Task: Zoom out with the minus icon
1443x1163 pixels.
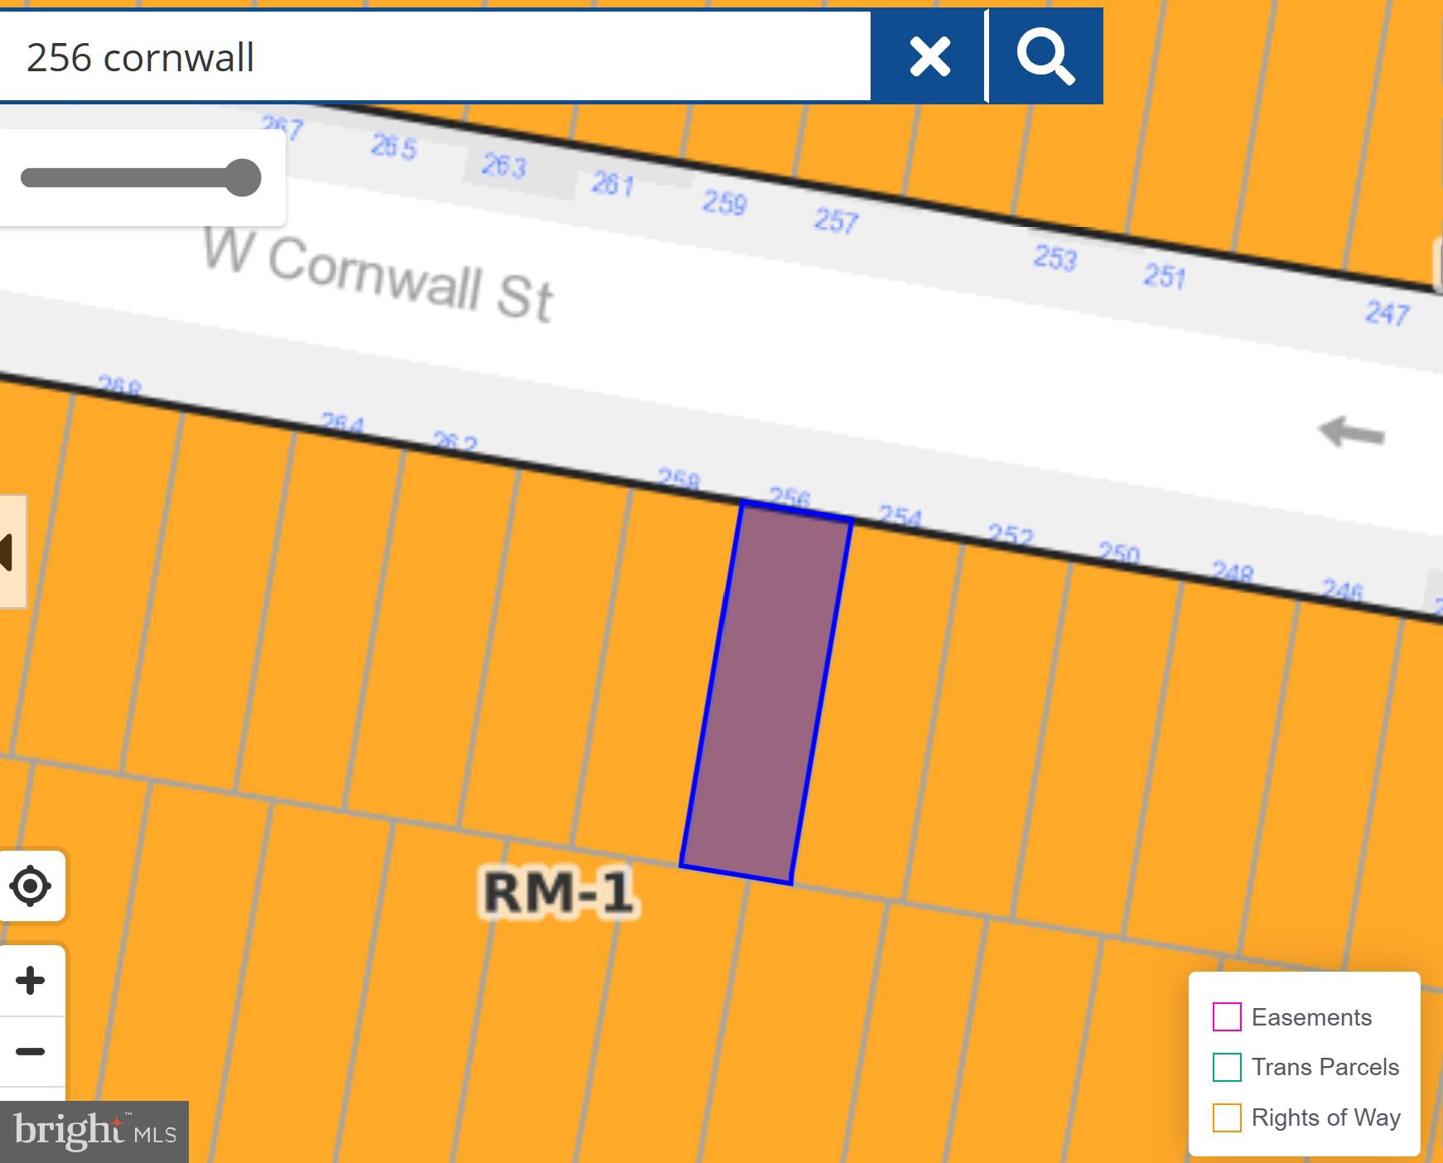Action: tap(31, 1052)
